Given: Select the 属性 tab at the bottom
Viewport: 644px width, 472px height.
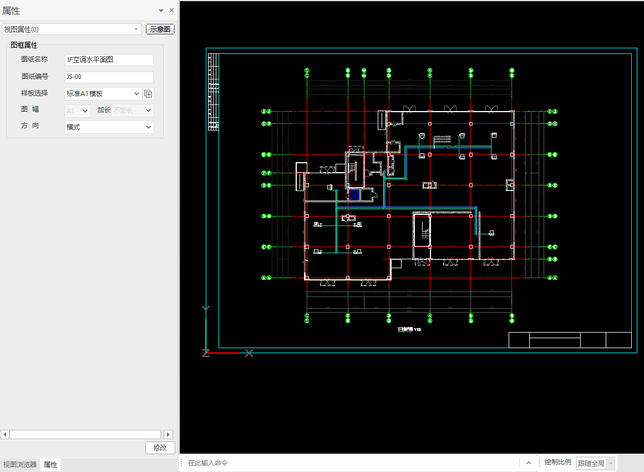Looking at the screenshot, I should coord(50,465).
